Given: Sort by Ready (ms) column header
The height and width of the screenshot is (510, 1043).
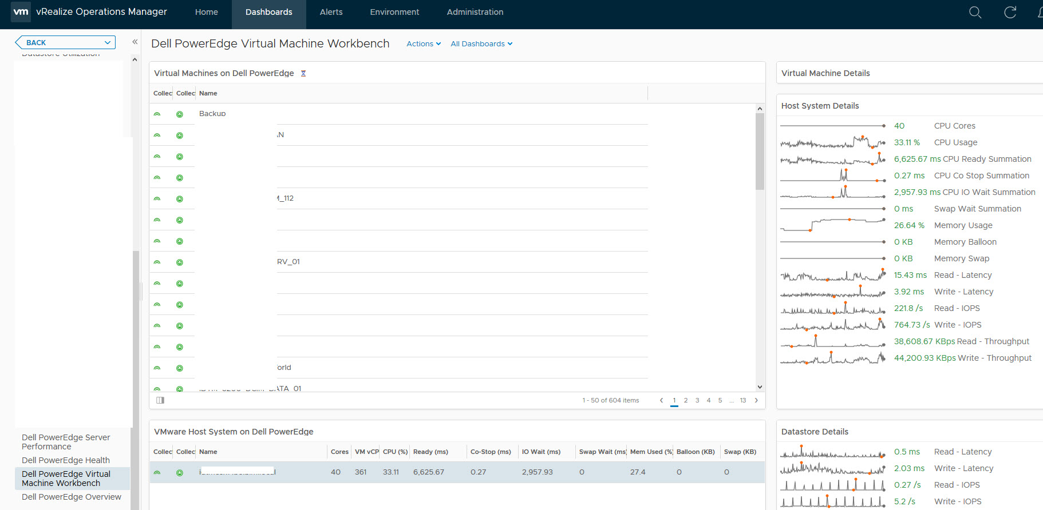Looking at the screenshot, I should (430, 452).
